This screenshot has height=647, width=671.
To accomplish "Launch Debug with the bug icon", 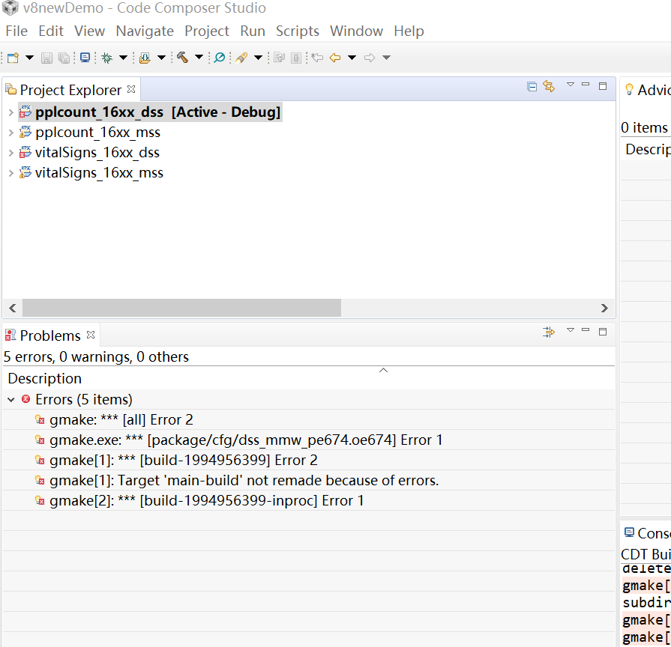I will click(107, 58).
